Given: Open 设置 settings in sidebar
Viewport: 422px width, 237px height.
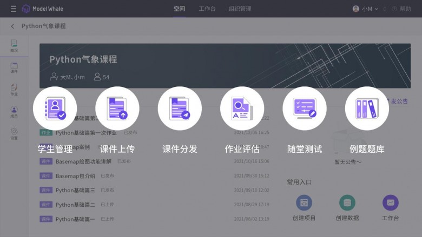Looking at the screenshot, I should pyautogui.click(x=14, y=134).
